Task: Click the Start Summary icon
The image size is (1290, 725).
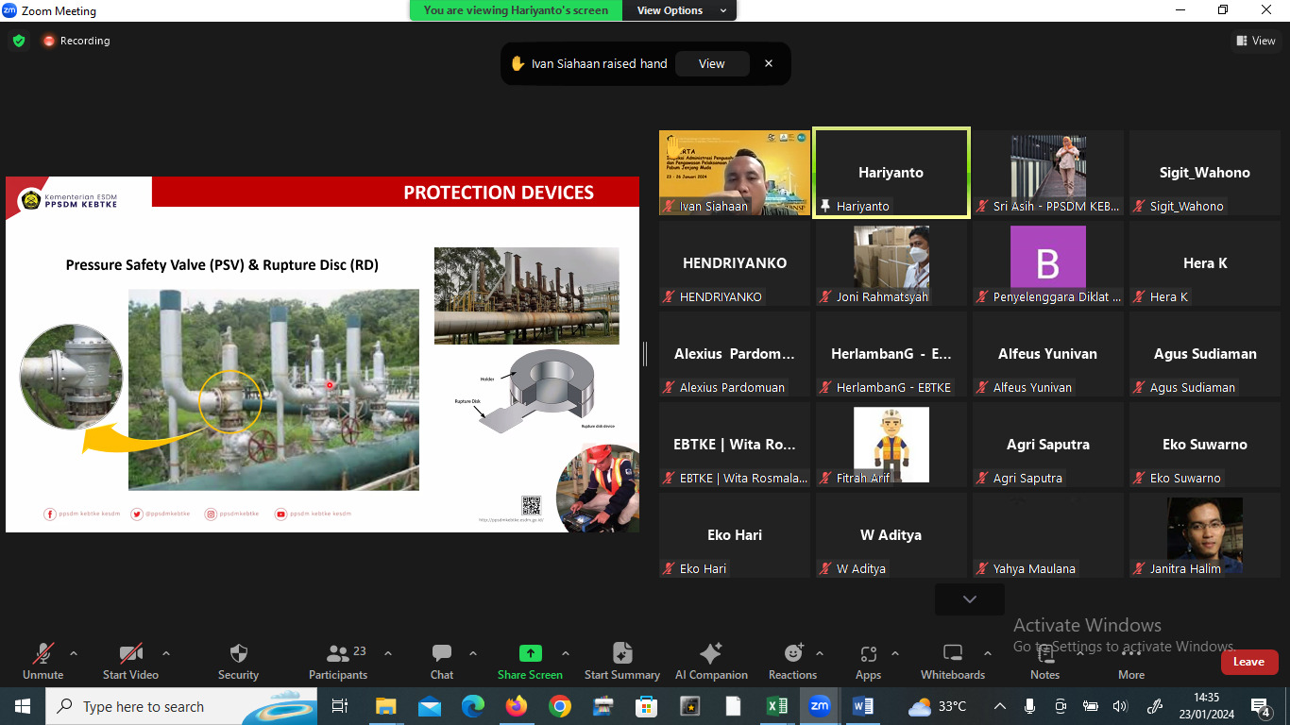Action: tap(622, 653)
